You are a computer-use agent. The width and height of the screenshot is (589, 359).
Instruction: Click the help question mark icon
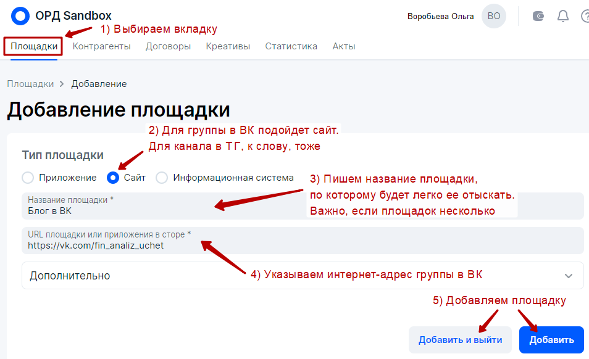coord(585,16)
